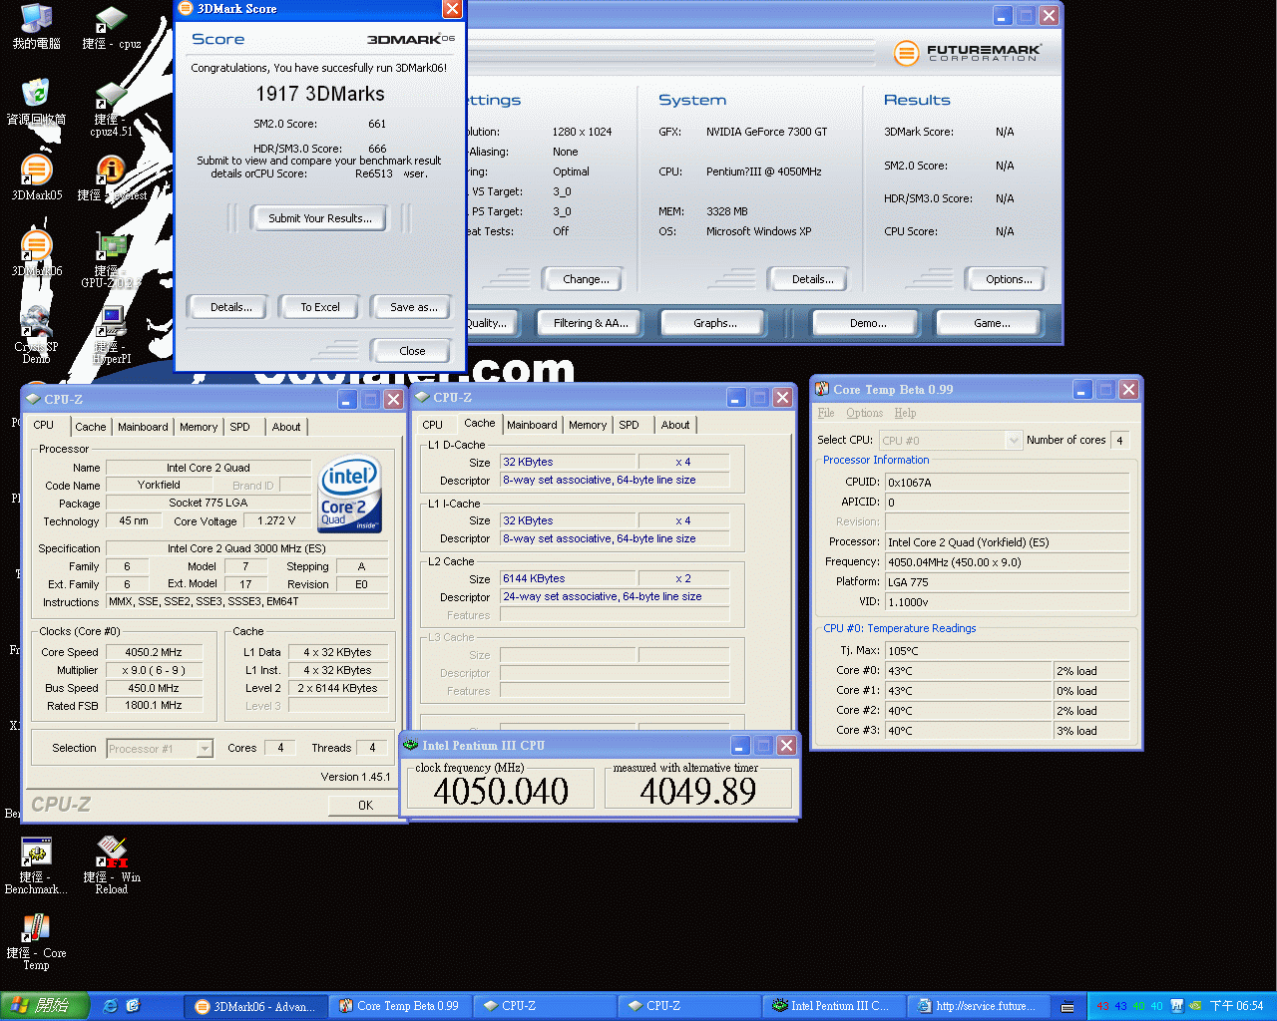Click the Results Options button
This screenshot has width=1277, height=1021.
(x=1009, y=279)
